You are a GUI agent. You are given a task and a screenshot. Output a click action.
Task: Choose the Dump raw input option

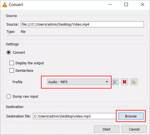pyautogui.click(x=9, y=96)
